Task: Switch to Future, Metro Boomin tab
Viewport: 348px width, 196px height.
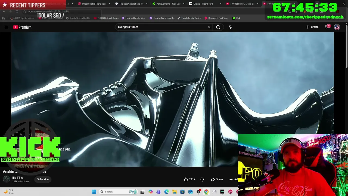Action: click(242, 4)
